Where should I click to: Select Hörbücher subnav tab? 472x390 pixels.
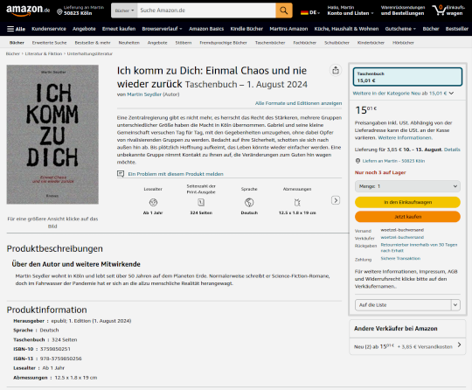coord(403,43)
